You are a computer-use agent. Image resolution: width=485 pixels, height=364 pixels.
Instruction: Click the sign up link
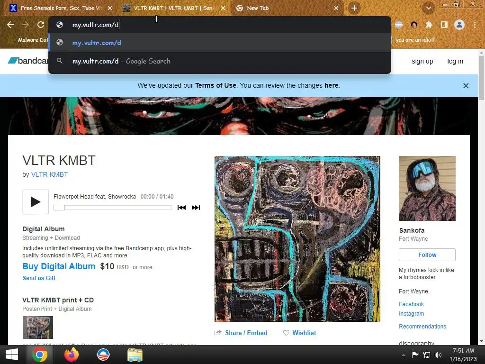coord(422,61)
